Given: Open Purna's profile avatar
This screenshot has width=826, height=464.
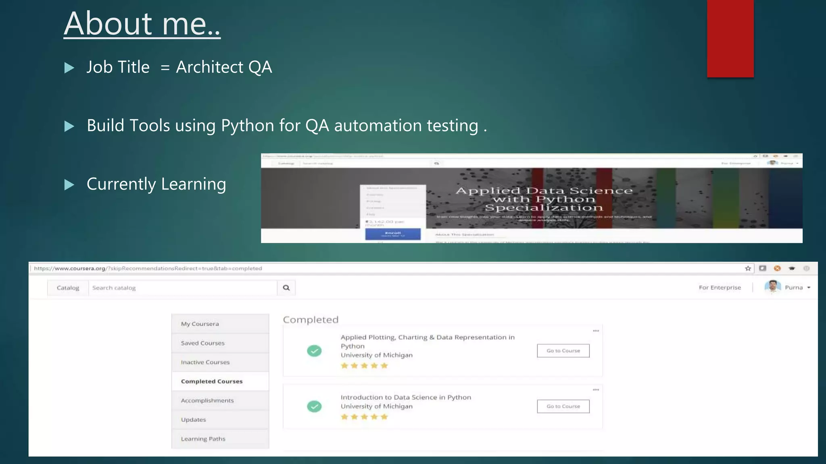Looking at the screenshot, I should [772, 287].
